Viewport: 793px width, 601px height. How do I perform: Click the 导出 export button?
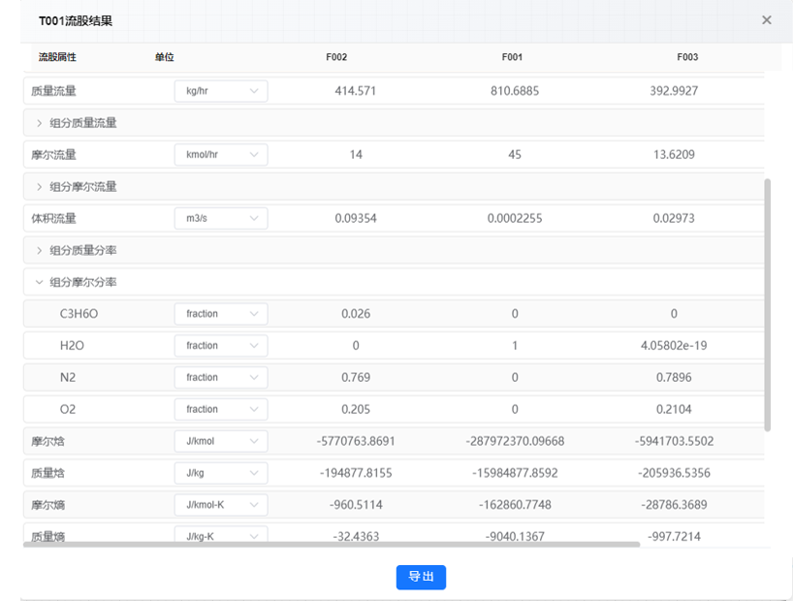point(421,577)
